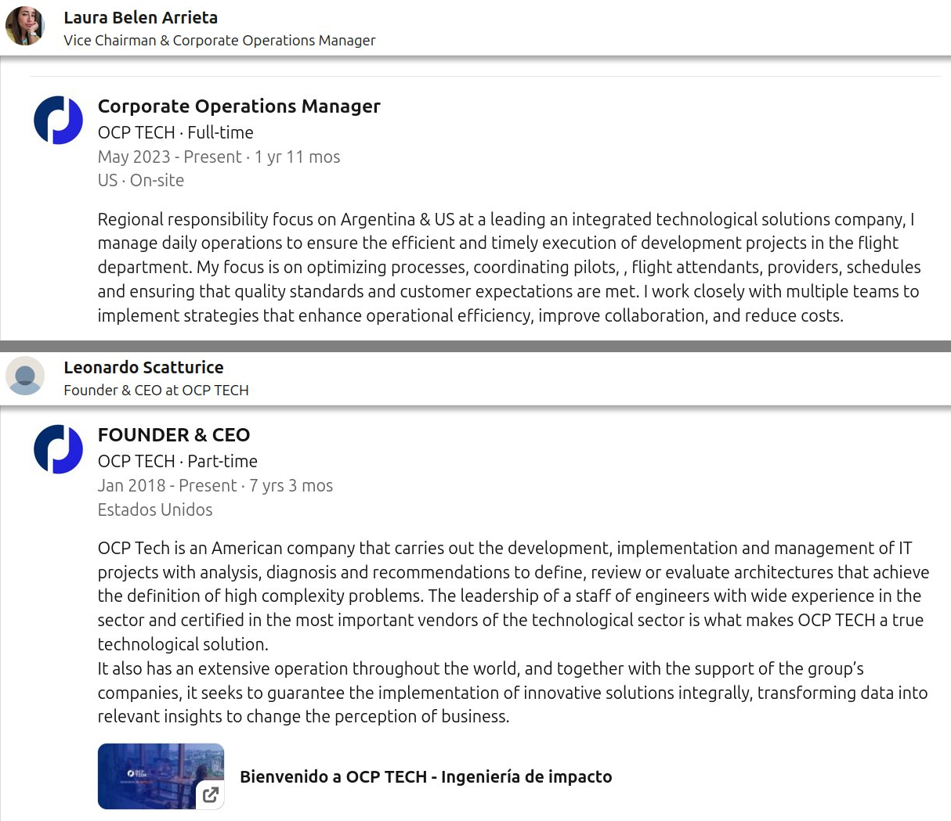The image size is (951, 821).
Task: Click the US · On-site location text
Action: point(141,180)
